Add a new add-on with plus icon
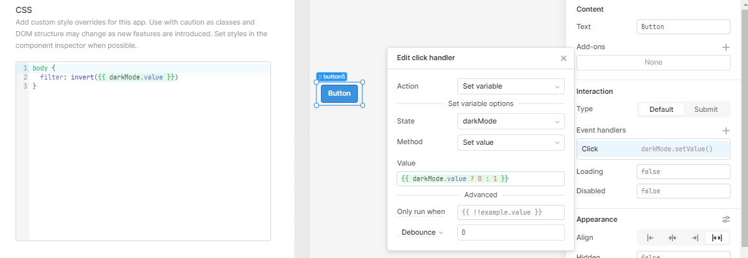 point(725,47)
